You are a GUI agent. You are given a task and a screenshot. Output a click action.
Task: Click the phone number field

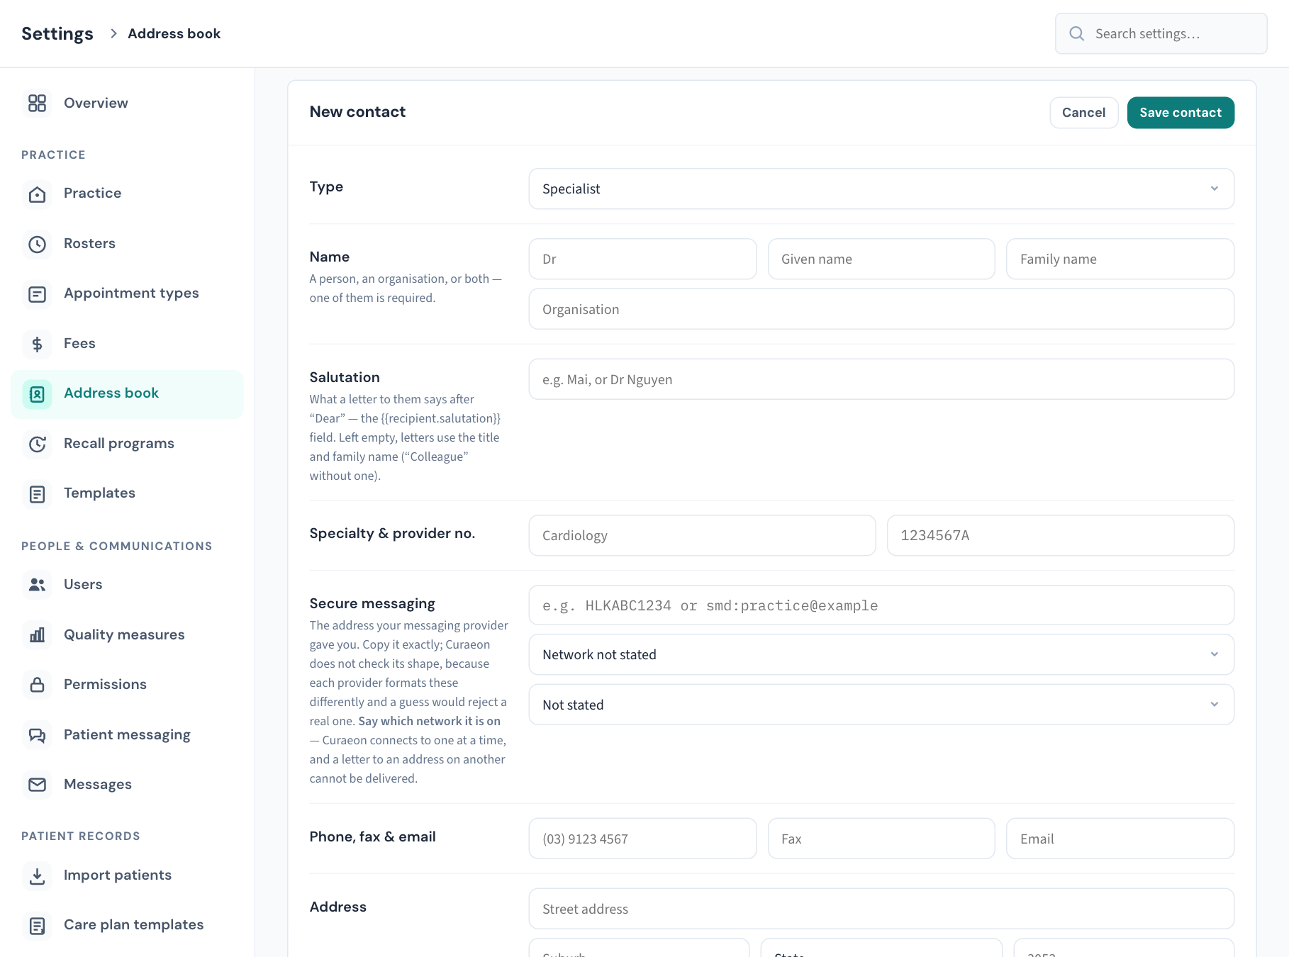click(642, 839)
